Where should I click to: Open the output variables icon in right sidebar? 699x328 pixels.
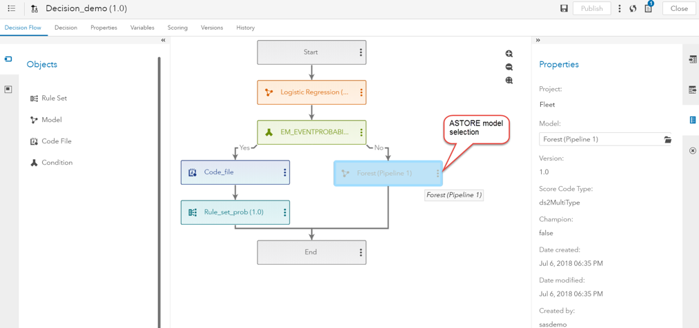692,90
